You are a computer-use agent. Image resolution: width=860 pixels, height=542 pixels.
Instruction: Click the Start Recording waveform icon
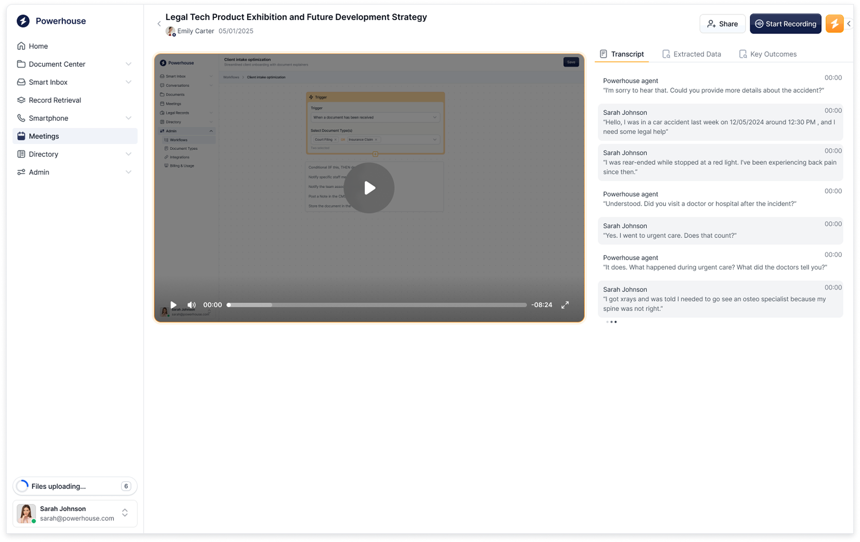coord(759,24)
